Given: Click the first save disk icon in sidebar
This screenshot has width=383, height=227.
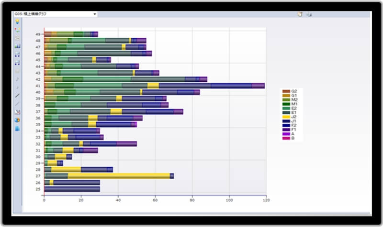Looking at the screenshot, I should (18, 54).
